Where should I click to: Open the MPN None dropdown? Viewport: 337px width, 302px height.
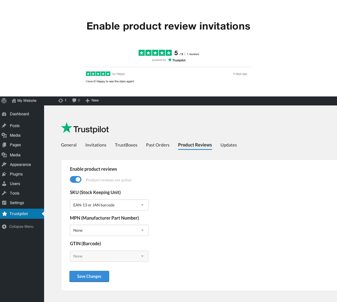(x=109, y=230)
